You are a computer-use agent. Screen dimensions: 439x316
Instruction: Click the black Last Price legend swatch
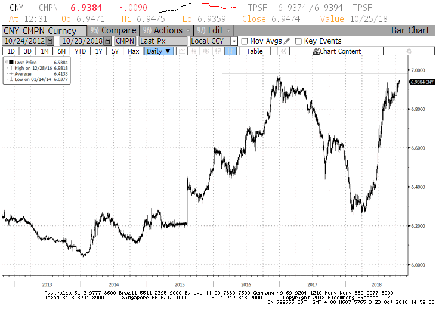10,62
